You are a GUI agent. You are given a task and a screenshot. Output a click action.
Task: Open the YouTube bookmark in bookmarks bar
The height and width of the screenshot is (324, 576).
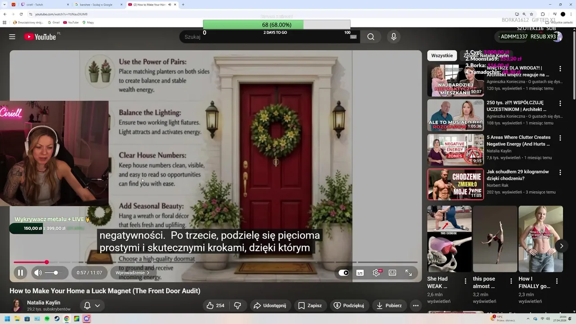(71, 22)
